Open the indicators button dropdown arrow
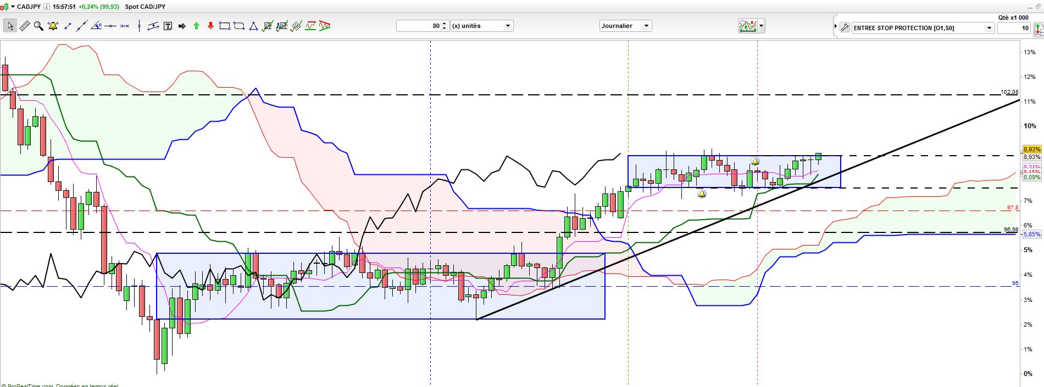Screen dimensions: 1044x387 tap(762, 26)
